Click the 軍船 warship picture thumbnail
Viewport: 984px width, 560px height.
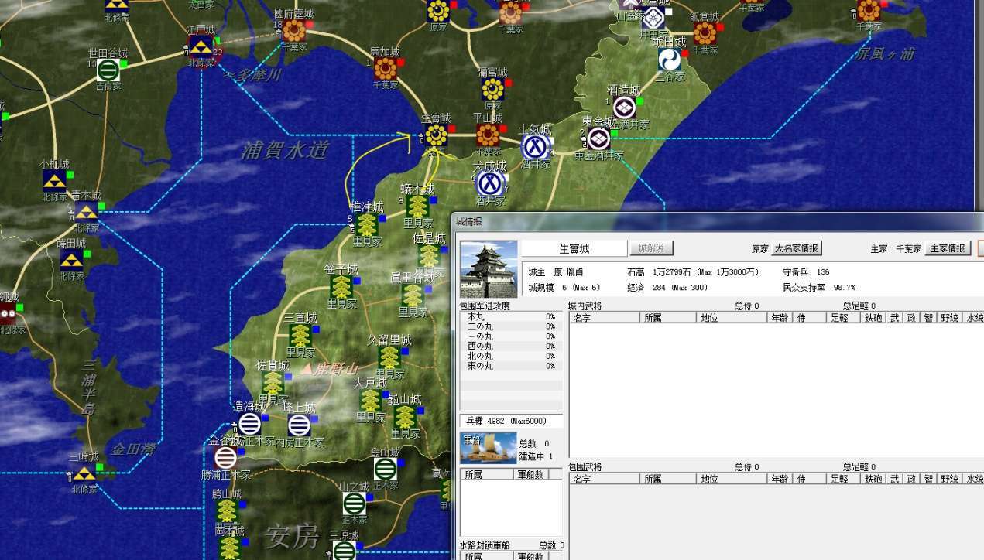tap(489, 449)
